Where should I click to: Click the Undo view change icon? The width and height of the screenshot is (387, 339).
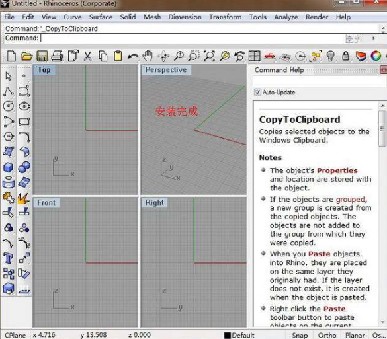[x=239, y=56]
